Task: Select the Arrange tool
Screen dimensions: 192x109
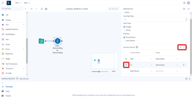Action: [x=8, y=73]
